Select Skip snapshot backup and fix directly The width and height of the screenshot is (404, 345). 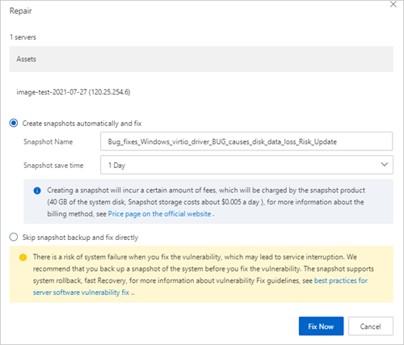coord(14,237)
